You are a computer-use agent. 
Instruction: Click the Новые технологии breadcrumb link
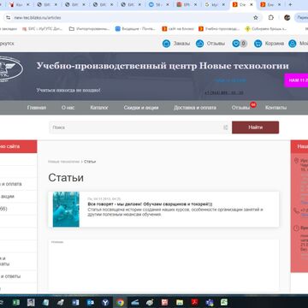(63, 162)
